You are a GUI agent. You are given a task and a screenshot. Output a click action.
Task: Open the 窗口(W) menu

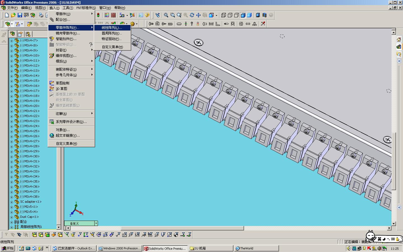pos(105,8)
